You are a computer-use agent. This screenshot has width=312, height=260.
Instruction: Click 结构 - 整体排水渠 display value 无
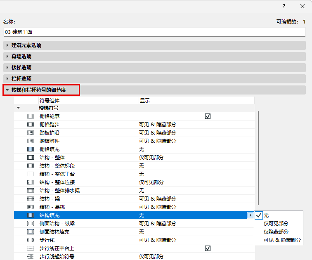coord(142,191)
